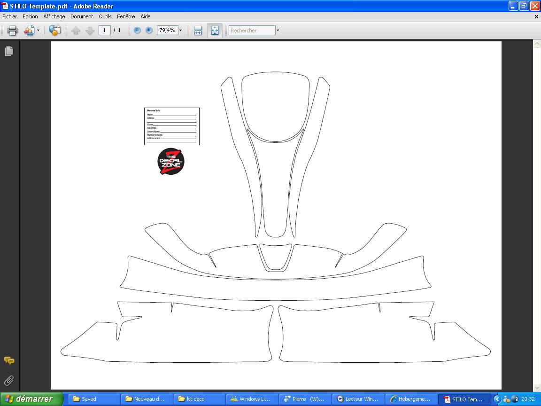541x406 pixels.
Task: Expand hidden tray icons arrow
Action: [497, 399]
